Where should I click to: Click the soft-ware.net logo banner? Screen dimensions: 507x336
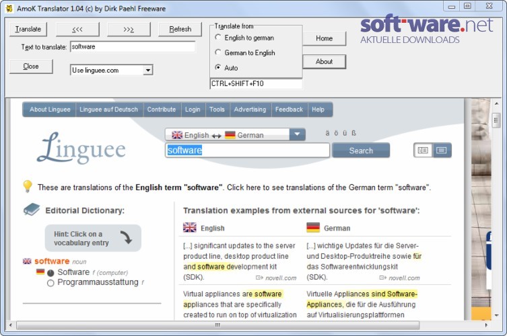pos(427,29)
